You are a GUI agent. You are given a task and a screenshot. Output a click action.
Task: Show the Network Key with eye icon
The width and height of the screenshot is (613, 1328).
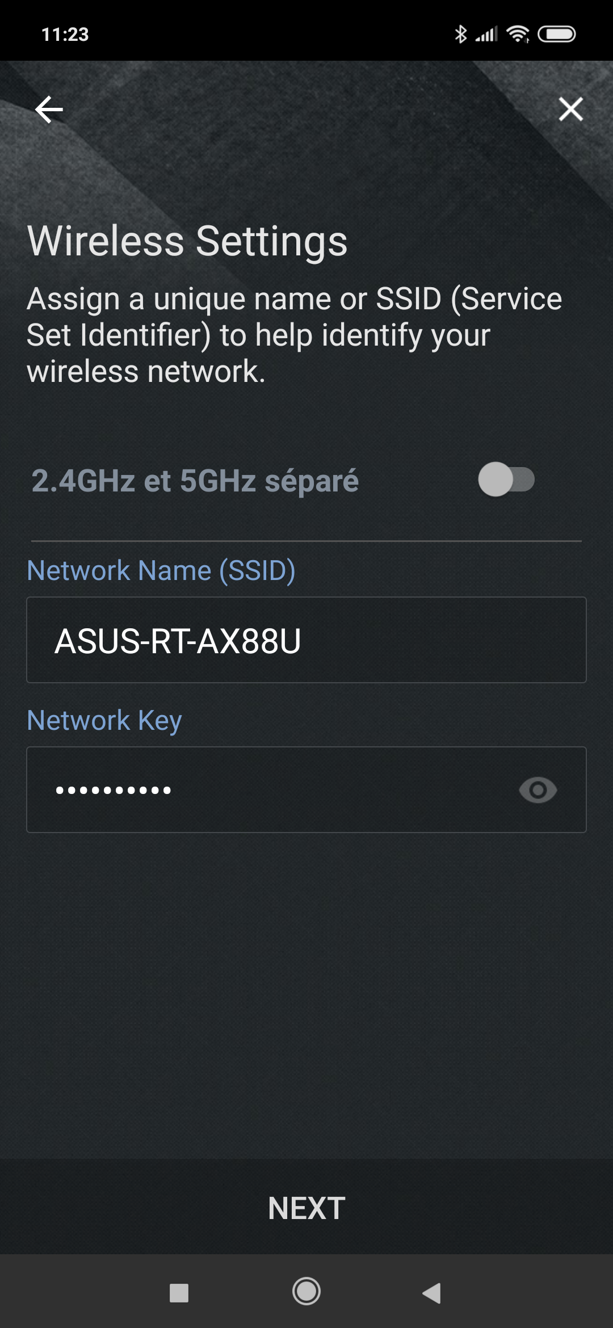pyautogui.click(x=538, y=790)
